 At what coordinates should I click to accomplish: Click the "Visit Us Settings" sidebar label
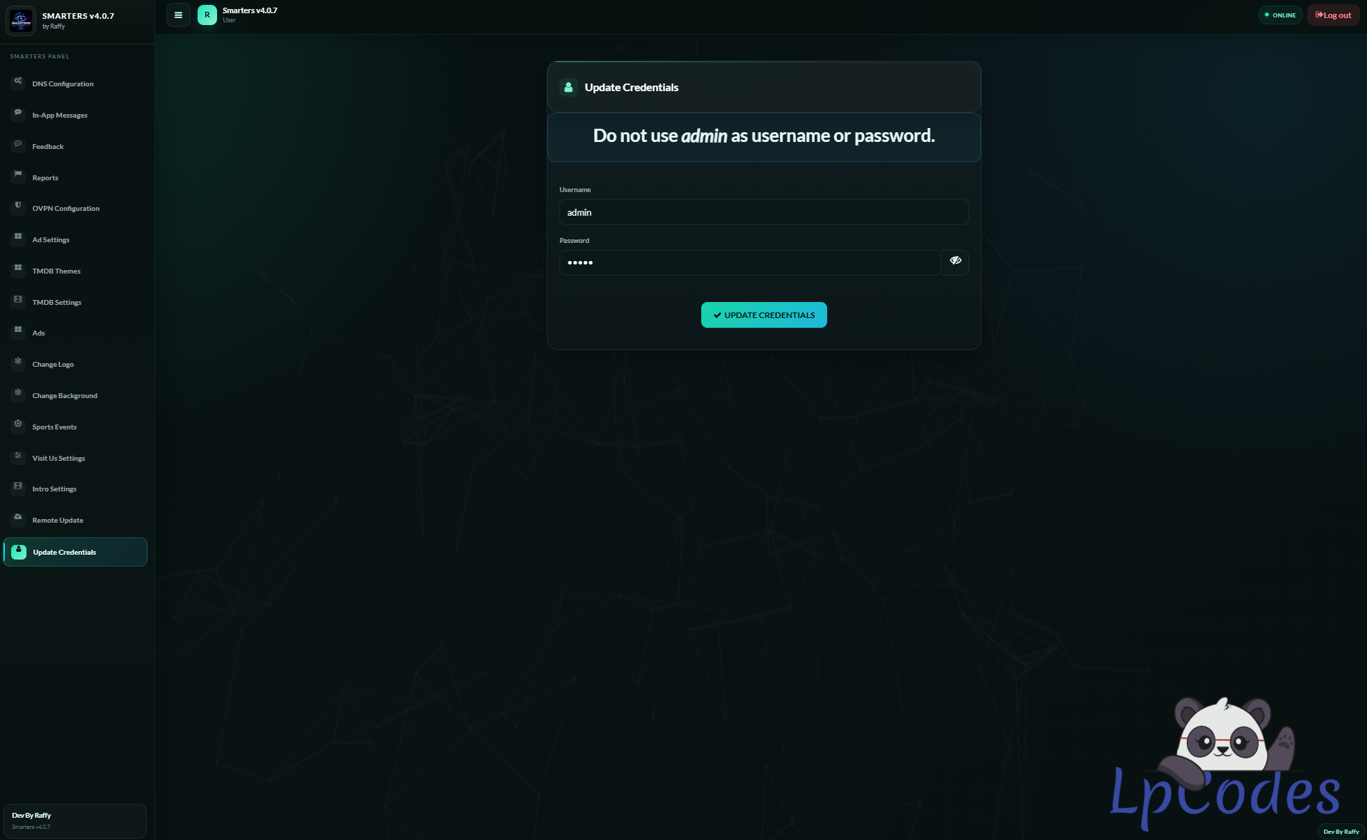[x=58, y=459]
